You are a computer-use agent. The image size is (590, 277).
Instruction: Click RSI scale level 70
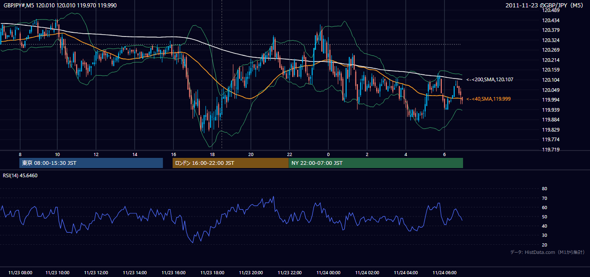pos(544,198)
